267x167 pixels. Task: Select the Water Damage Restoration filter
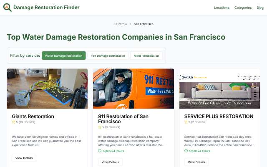click(64, 56)
